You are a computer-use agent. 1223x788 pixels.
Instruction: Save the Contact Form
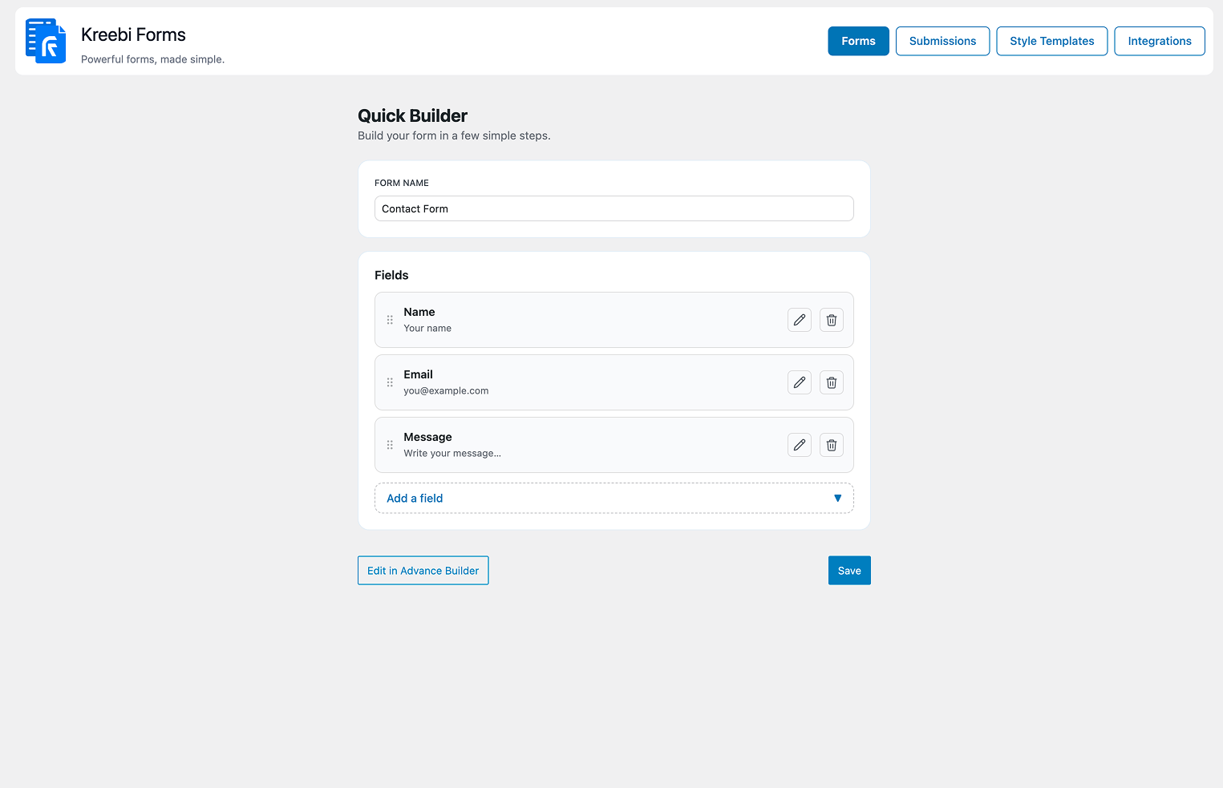849,570
